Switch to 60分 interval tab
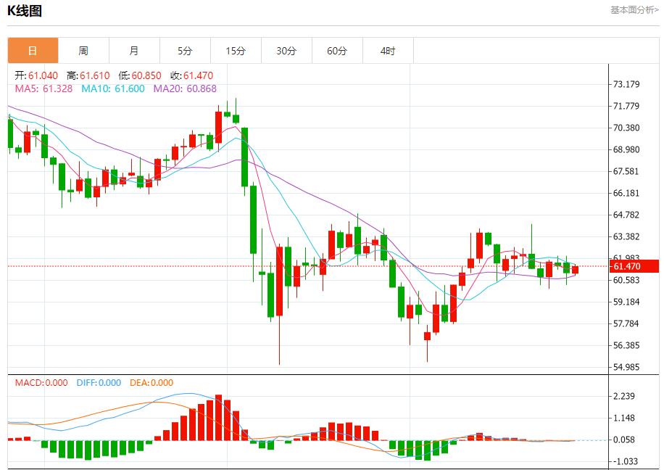The width and height of the screenshot is (664, 470). point(337,51)
